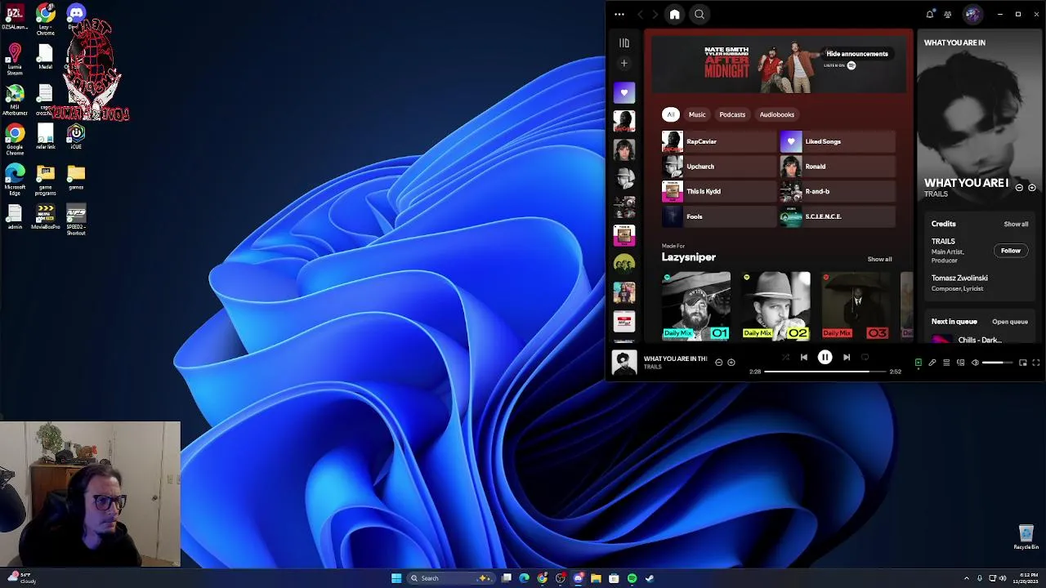
Task: Click Show all in Credits panel
Action: pyautogui.click(x=1016, y=224)
